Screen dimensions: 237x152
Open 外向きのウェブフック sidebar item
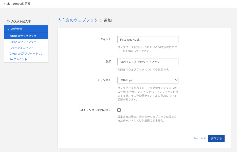point(23,42)
